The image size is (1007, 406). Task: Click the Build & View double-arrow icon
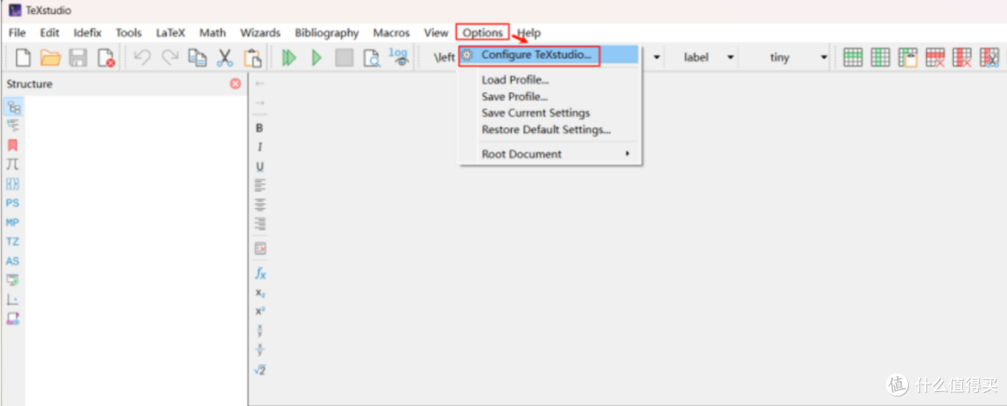point(289,58)
